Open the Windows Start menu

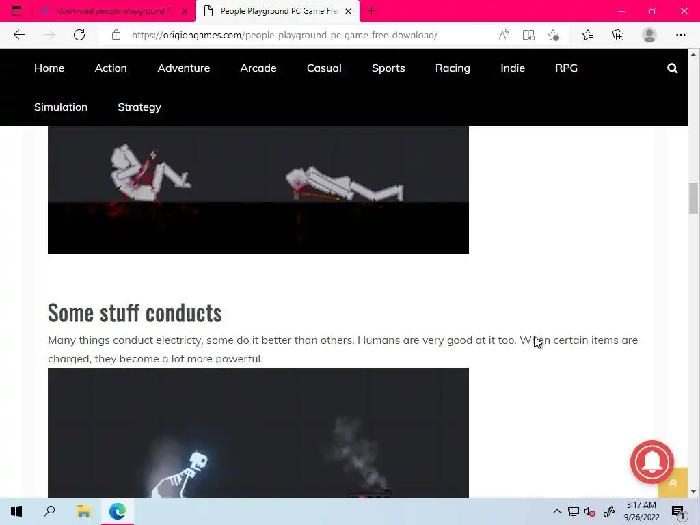pos(16,511)
